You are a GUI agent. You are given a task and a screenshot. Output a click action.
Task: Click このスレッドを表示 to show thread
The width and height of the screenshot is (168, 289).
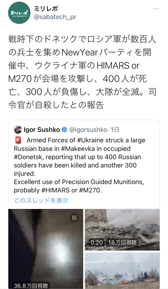click(x=41, y=200)
